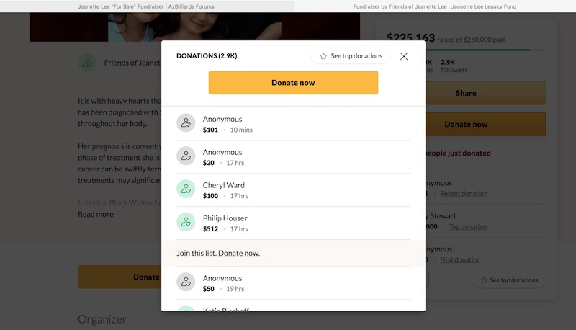Click Philip Houser's green avatar icon
This screenshot has height=330, width=576.
tap(186, 223)
